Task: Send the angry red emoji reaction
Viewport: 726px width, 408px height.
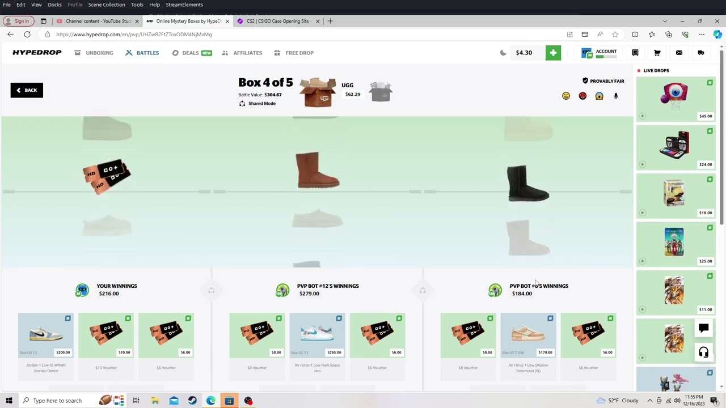Action: point(583,96)
